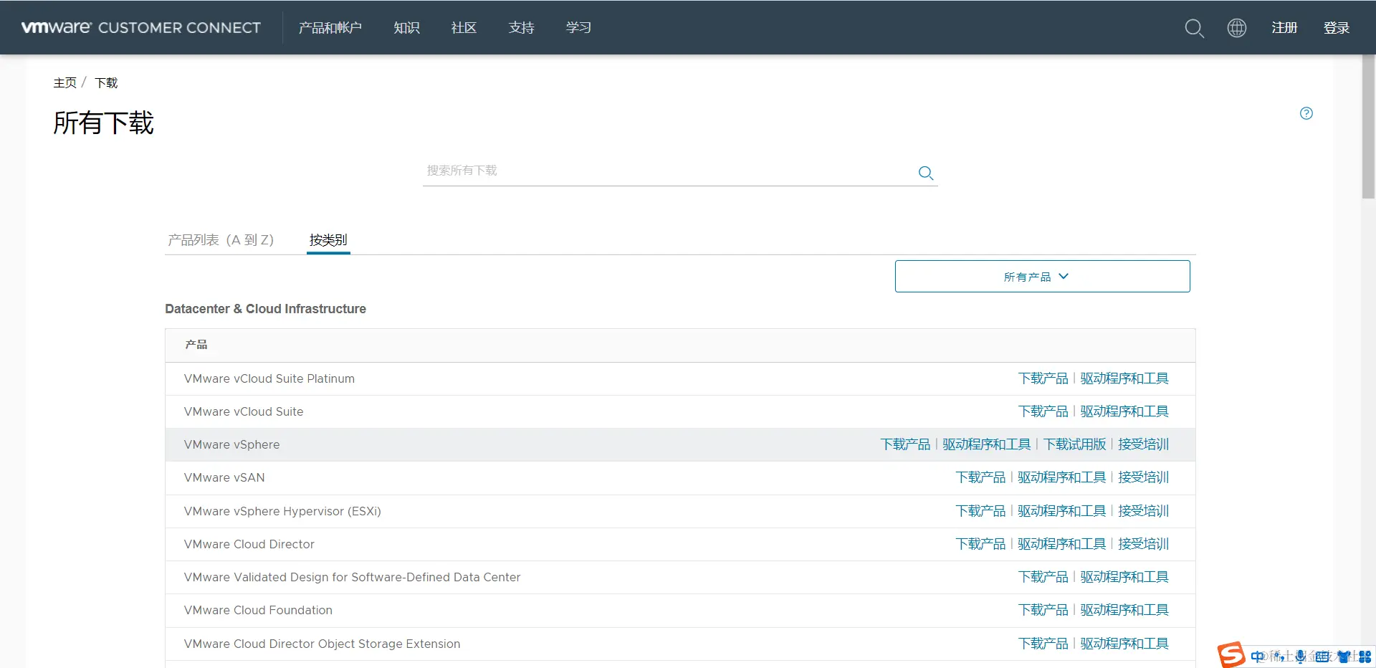Click the page vertical scrollbar thumb
Screen dimensions: 1376x668
(x=1368, y=126)
